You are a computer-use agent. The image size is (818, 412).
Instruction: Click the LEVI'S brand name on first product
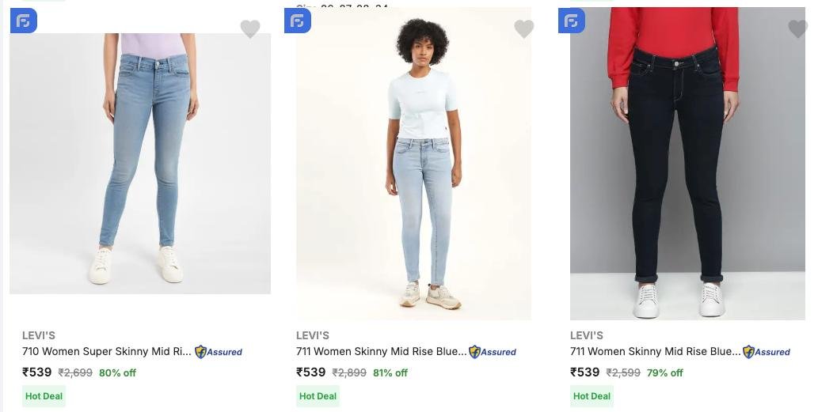pyautogui.click(x=39, y=335)
